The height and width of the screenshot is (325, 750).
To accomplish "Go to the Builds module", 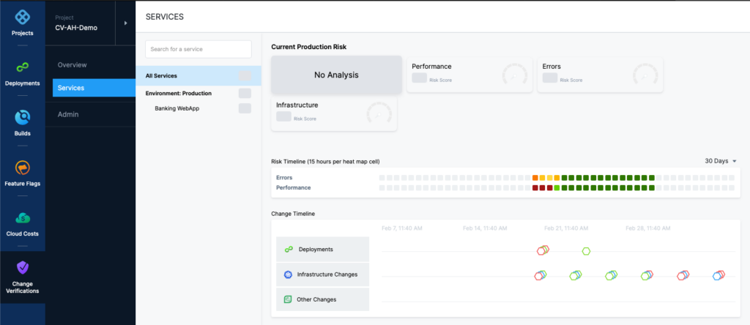I will (23, 123).
